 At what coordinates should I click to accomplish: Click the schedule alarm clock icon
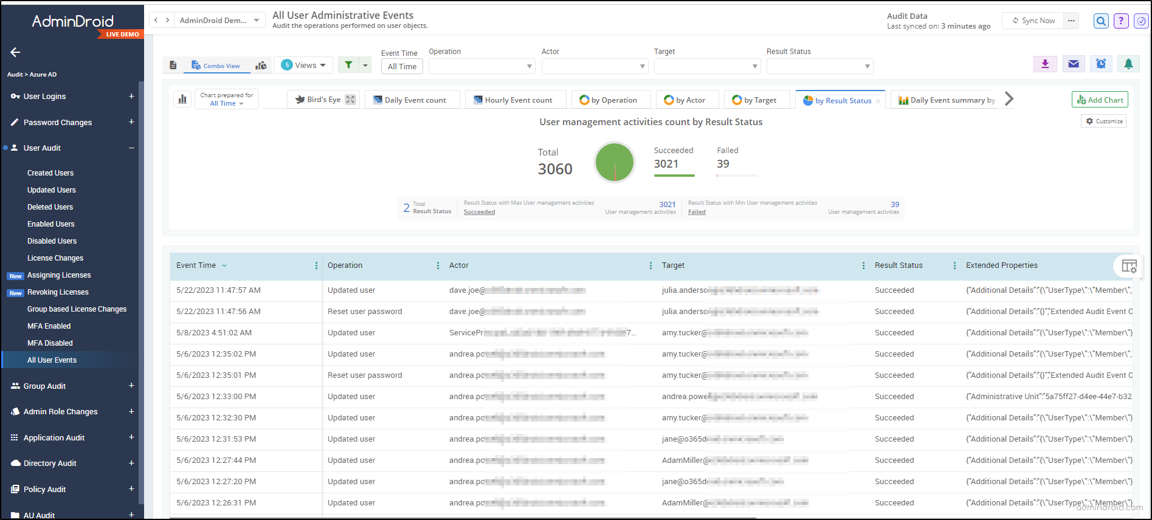1101,64
